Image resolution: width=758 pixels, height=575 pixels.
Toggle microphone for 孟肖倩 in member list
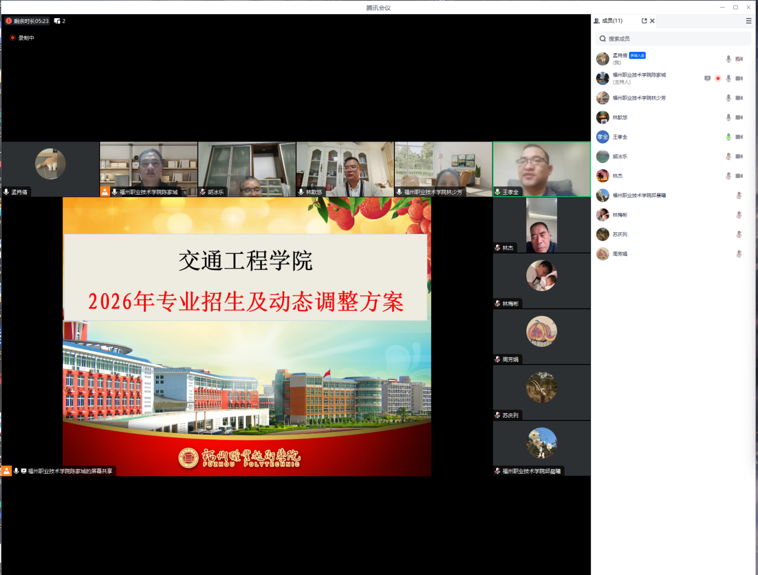click(728, 59)
